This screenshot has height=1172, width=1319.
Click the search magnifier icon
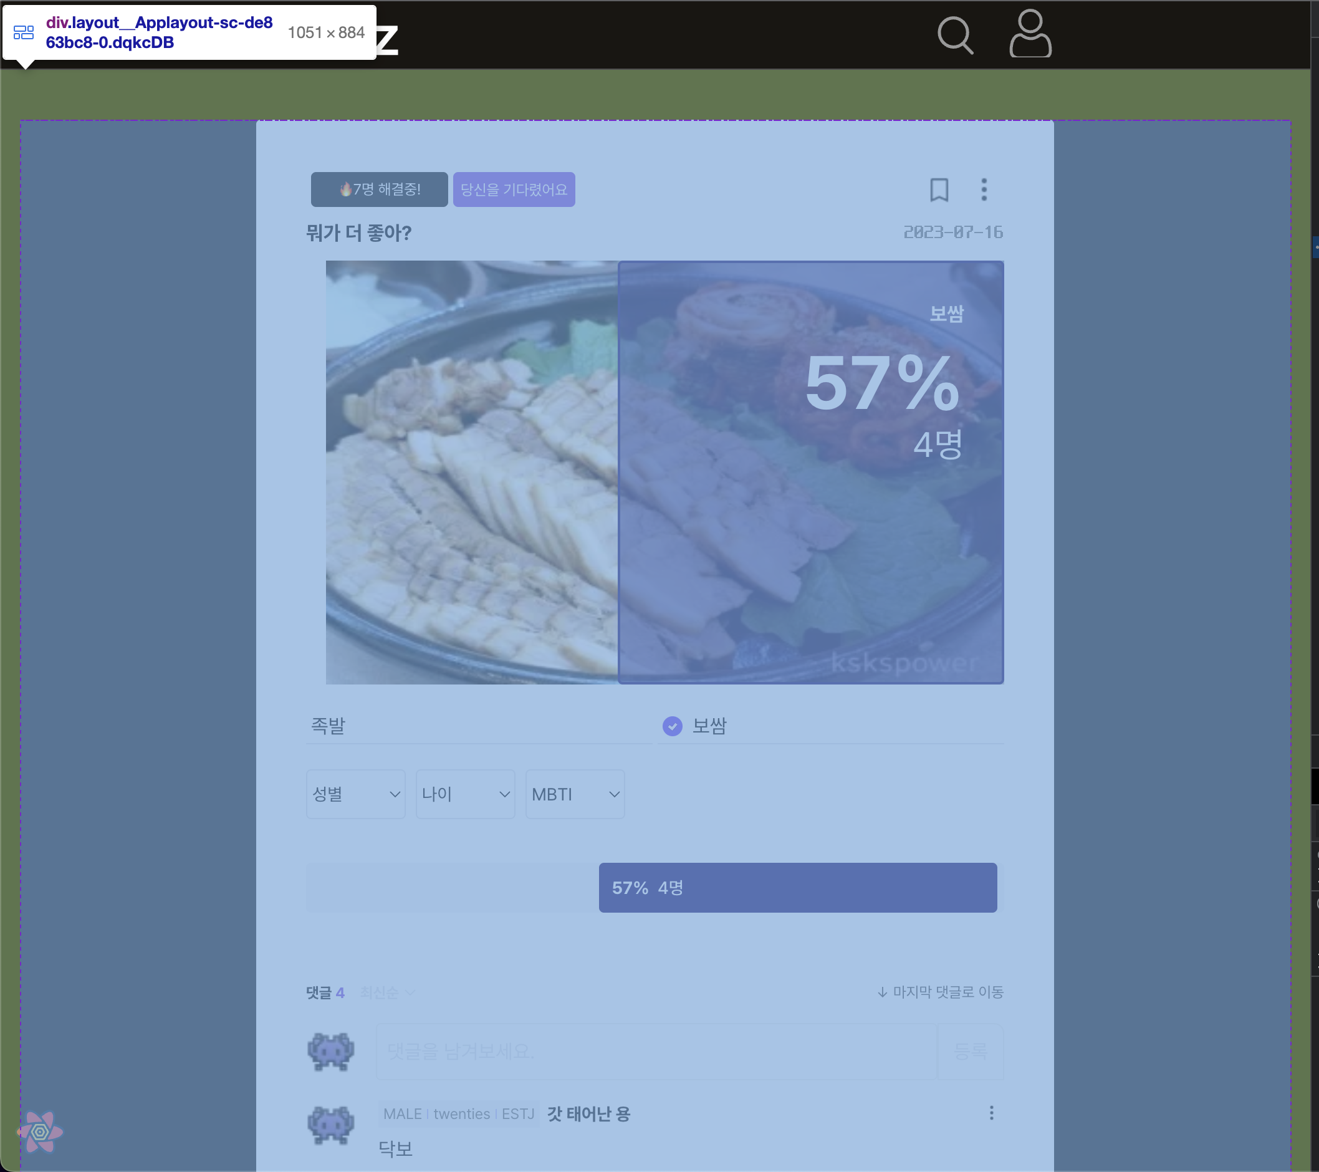pyautogui.click(x=954, y=35)
